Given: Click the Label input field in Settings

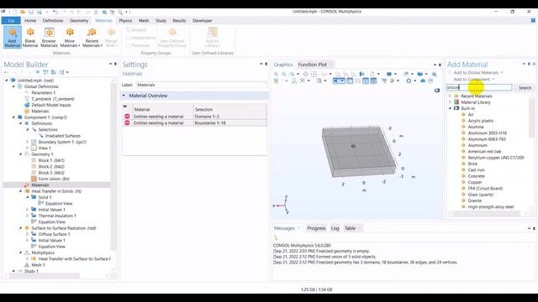Looking at the screenshot, I should tap(202, 85).
